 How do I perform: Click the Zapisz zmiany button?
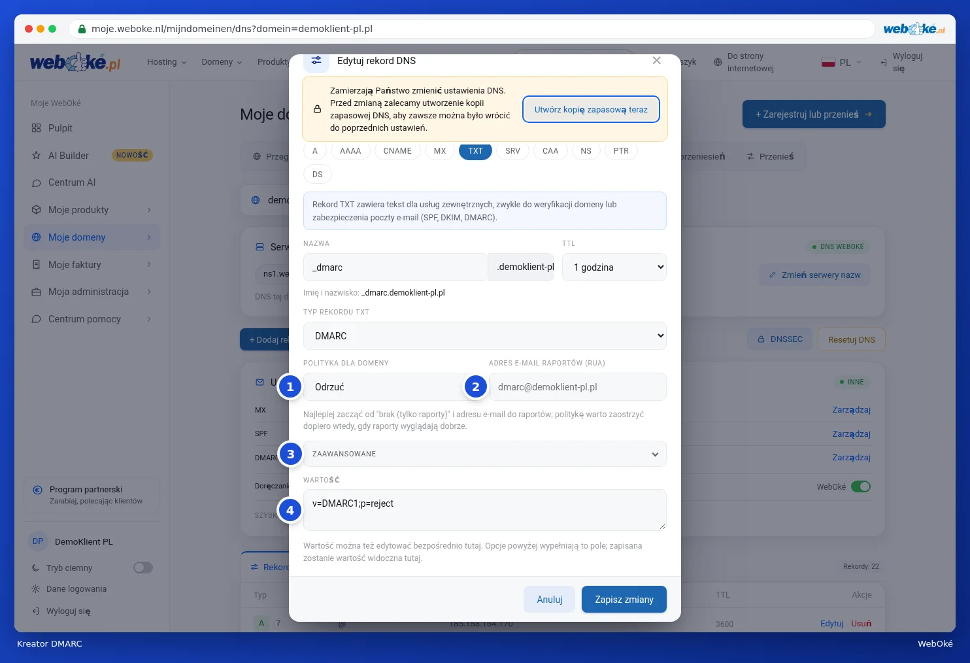[x=624, y=600]
